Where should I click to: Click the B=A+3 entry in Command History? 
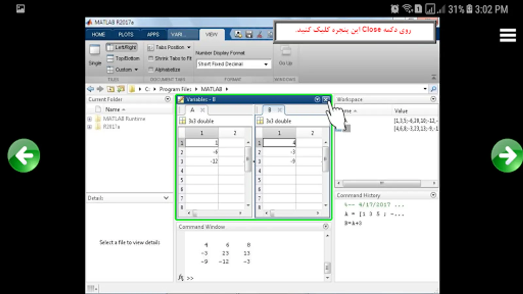click(x=353, y=223)
